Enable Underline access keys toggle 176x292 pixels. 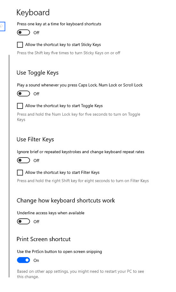coord(23,222)
